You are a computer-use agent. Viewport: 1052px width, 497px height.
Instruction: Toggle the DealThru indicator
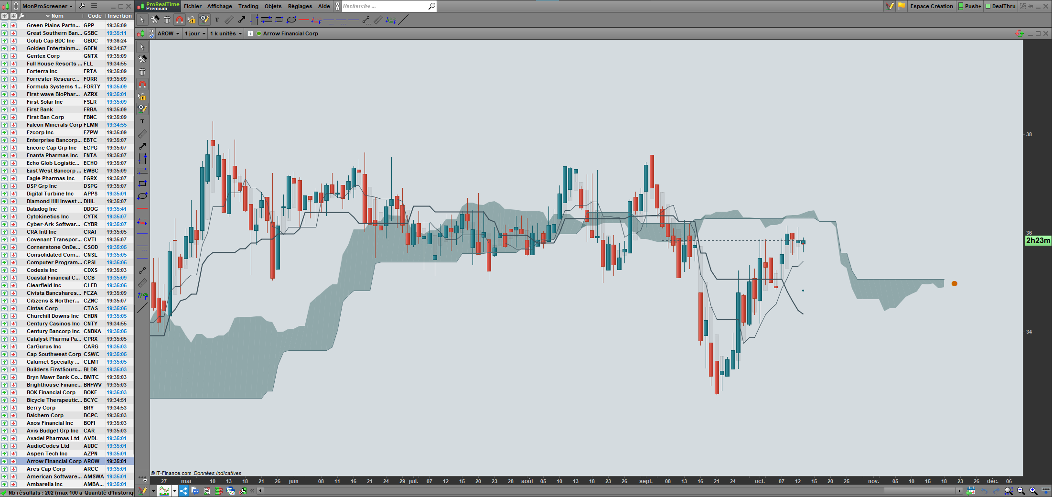[1000, 6]
